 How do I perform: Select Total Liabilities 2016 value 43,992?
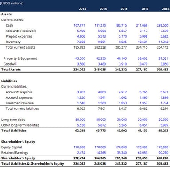pyautogui.click(x=122, y=131)
